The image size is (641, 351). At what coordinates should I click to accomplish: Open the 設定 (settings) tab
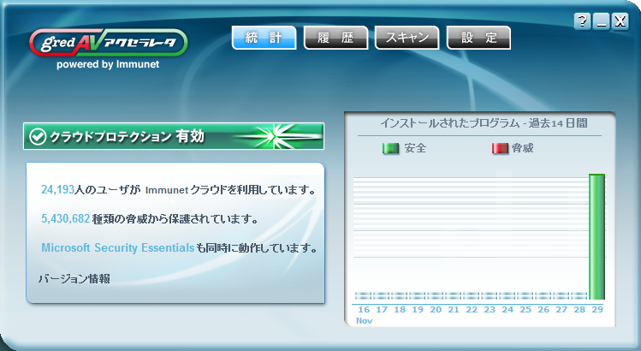click(x=478, y=38)
